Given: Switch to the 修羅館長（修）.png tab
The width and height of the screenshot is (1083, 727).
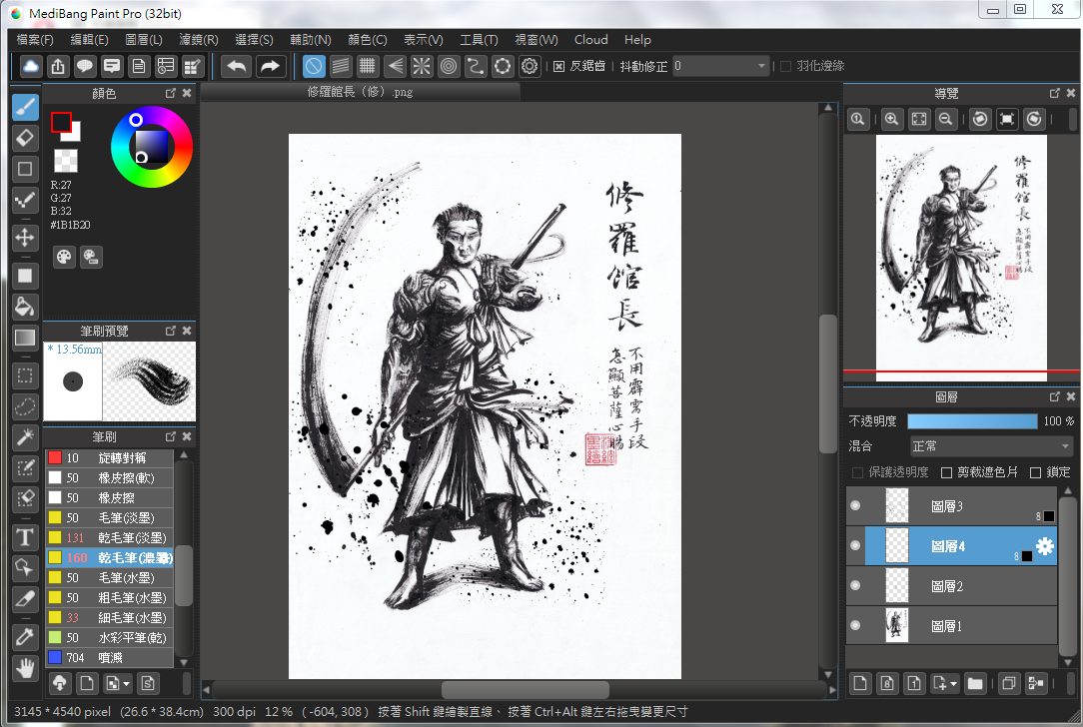Looking at the screenshot, I should tap(360, 92).
